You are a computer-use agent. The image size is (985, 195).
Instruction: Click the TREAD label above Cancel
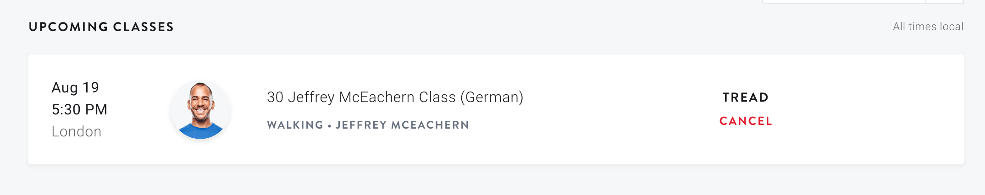click(x=746, y=97)
